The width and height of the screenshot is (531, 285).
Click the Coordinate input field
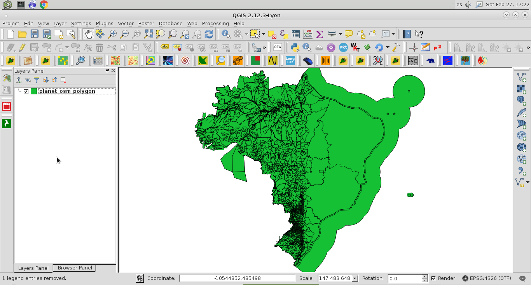pyautogui.click(x=238, y=278)
